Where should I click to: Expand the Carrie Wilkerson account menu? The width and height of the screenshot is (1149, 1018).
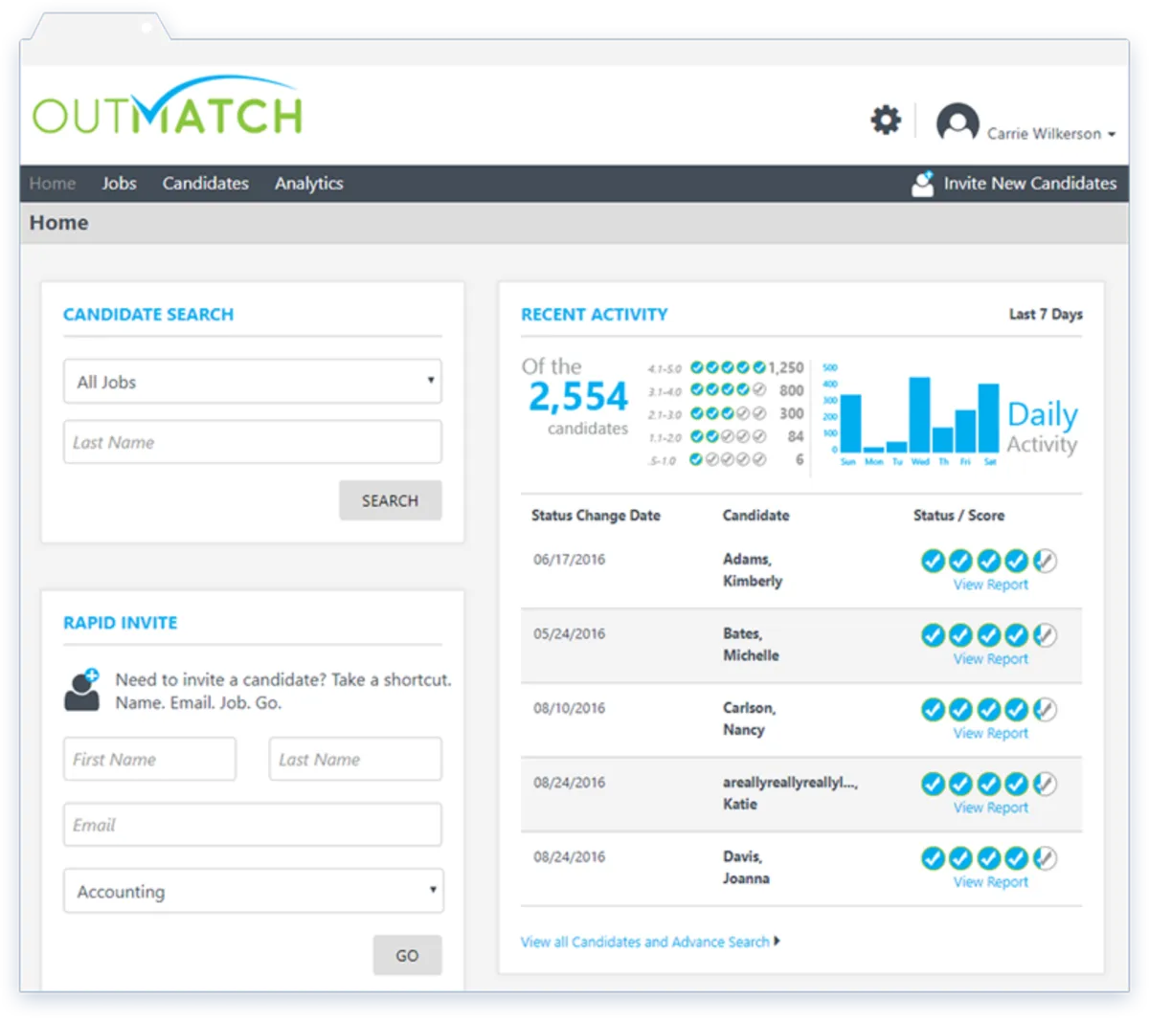1051,134
